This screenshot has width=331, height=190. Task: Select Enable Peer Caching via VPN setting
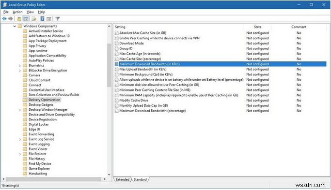coord(159,38)
